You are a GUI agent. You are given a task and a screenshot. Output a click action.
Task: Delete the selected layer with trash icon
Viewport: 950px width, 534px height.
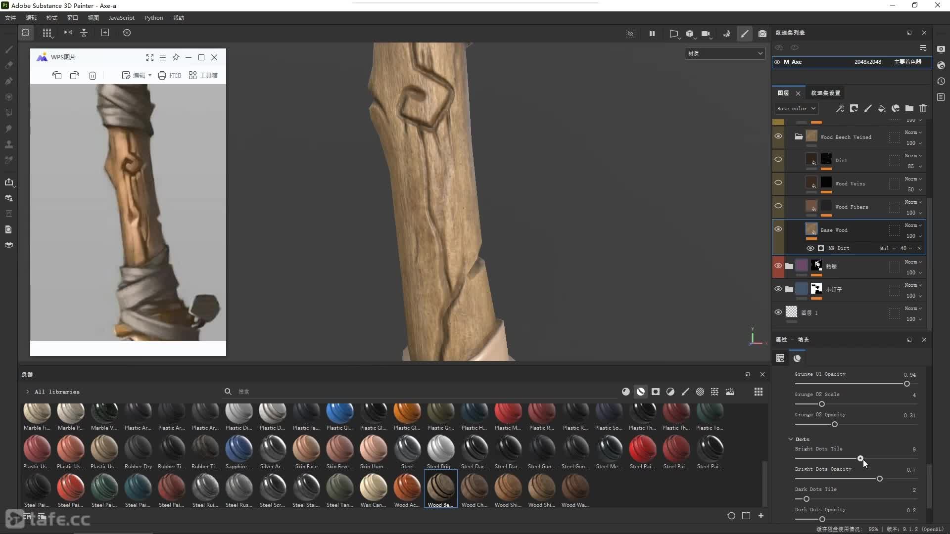tap(923, 109)
